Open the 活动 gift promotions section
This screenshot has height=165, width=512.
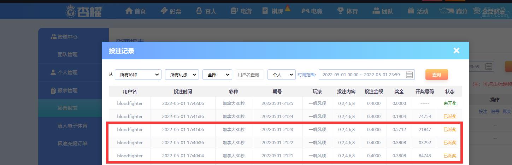click(x=418, y=11)
